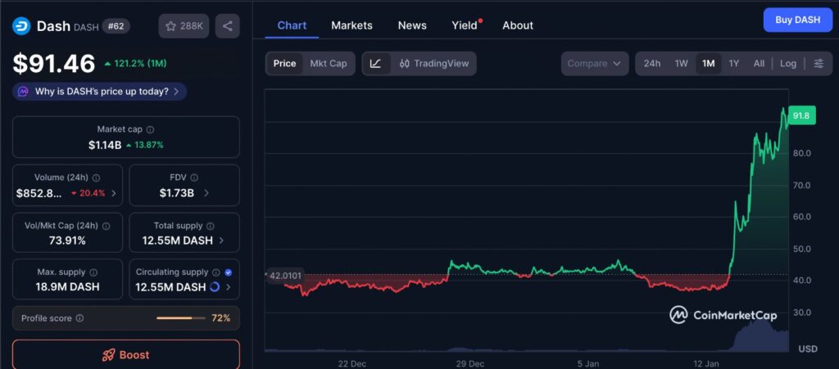
Task: Click the 29 Dec date axis label
Action: (470, 363)
